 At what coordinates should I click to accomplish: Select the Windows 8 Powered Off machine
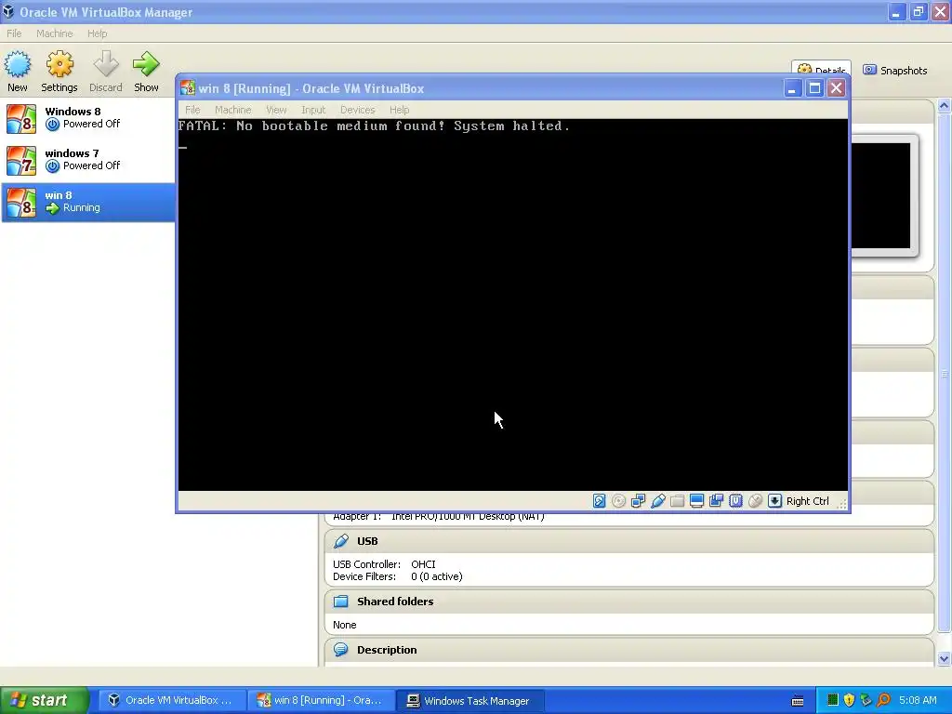(88, 118)
